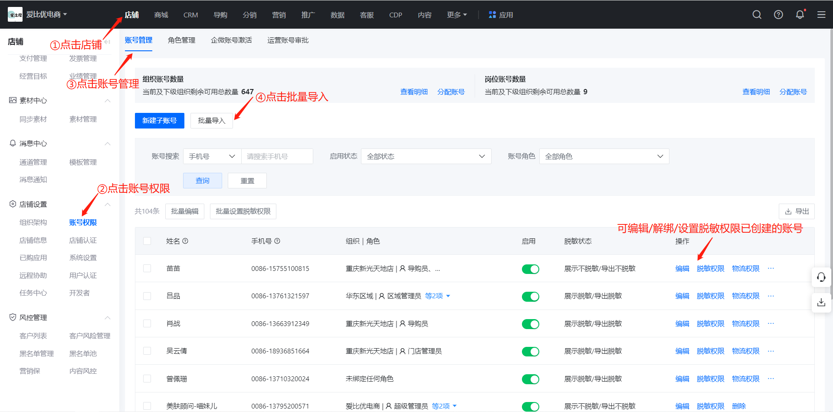
Task: Select the header checkbox for all rows
Action: click(147, 241)
